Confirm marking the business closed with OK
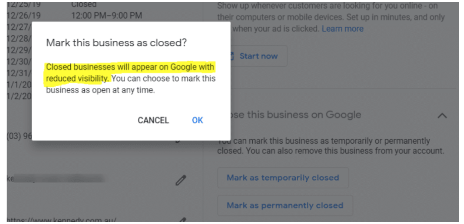The height and width of the screenshot is (224, 464). coord(197,120)
